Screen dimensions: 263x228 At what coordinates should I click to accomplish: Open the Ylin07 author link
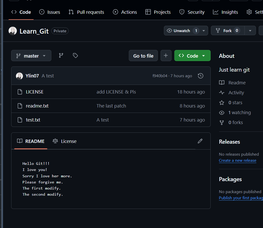tap(32, 76)
